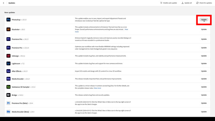Screen dimensions: 215x121
Task: Click the Bridge app icon
Action: click(x=8, y=95)
